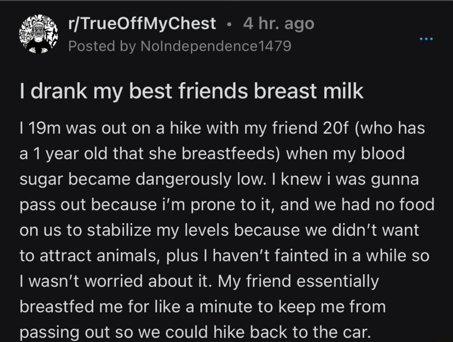Open post options via the ellipsis icon
This screenshot has width=453, height=342.
[427, 38]
